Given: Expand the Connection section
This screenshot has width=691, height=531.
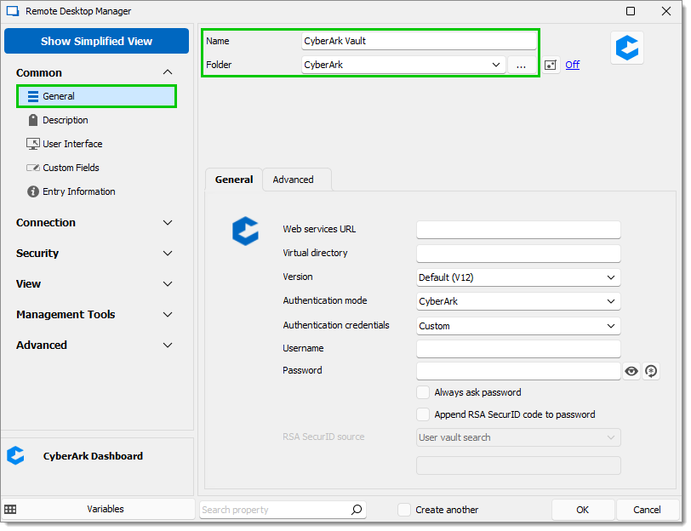Looking at the screenshot, I should tap(168, 223).
